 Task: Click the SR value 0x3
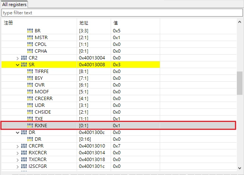(x=117, y=65)
